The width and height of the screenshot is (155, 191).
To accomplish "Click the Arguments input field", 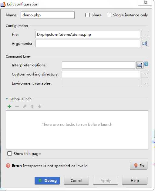I will pyautogui.click(x=88, y=44).
